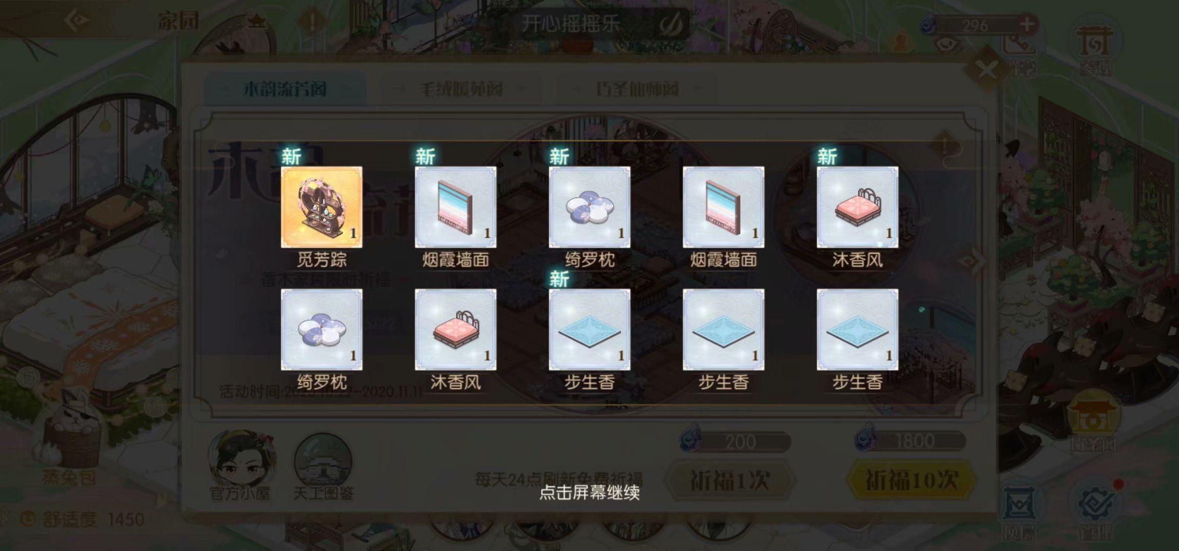Tap the 祈福1次 button
1179x551 pixels.
(730, 480)
